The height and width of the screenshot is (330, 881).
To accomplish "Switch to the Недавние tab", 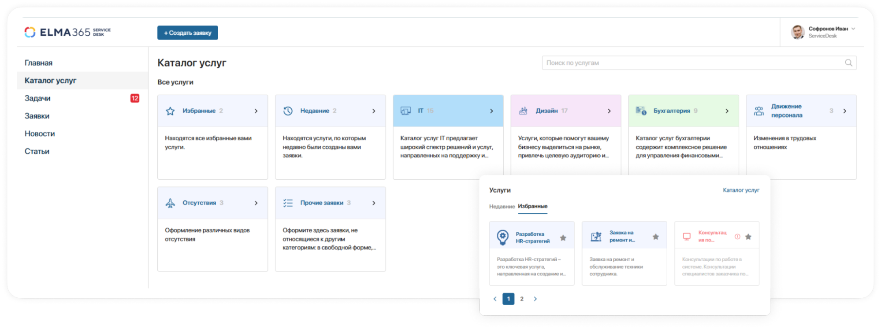I will pyautogui.click(x=502, y=207).
